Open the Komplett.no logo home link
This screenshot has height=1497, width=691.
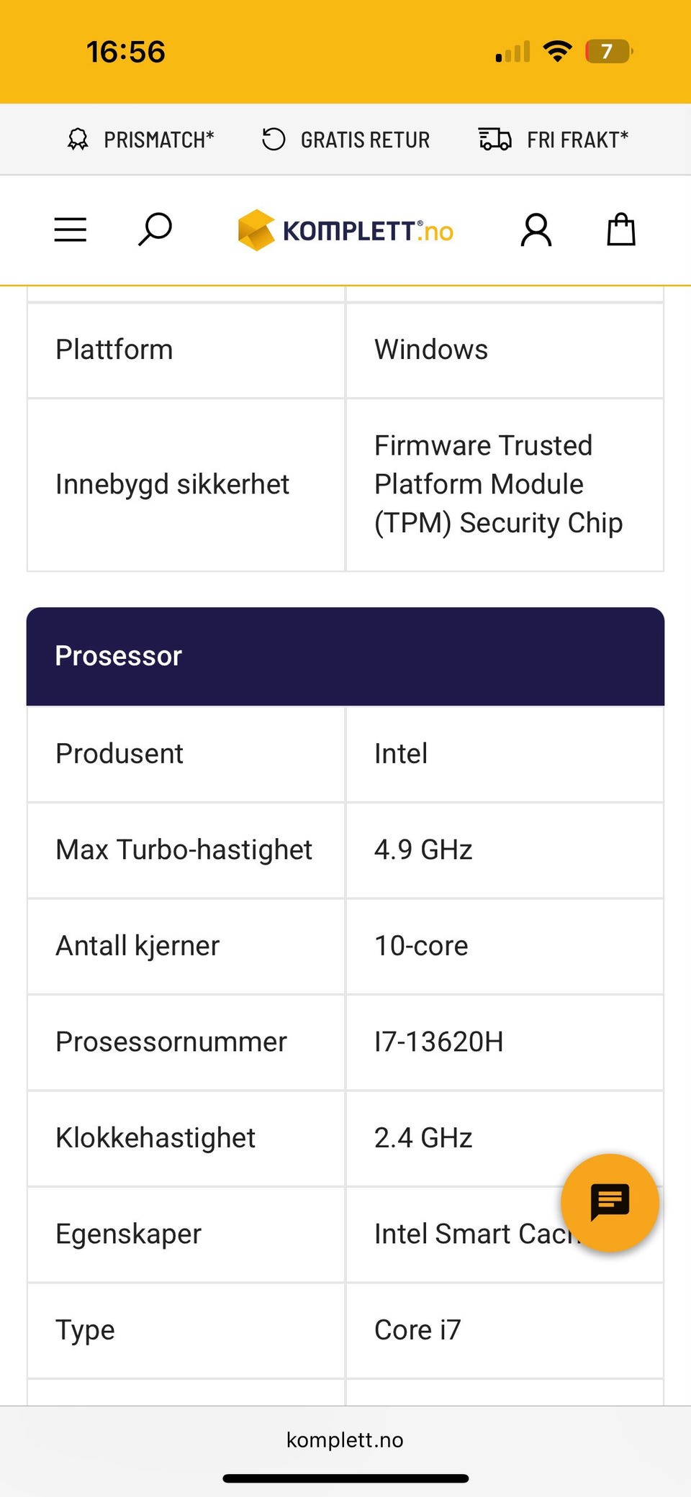tap(345, 230)
